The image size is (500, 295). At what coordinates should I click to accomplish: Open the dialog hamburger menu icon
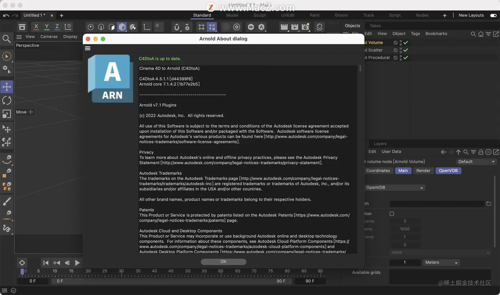tap(88, 48)
